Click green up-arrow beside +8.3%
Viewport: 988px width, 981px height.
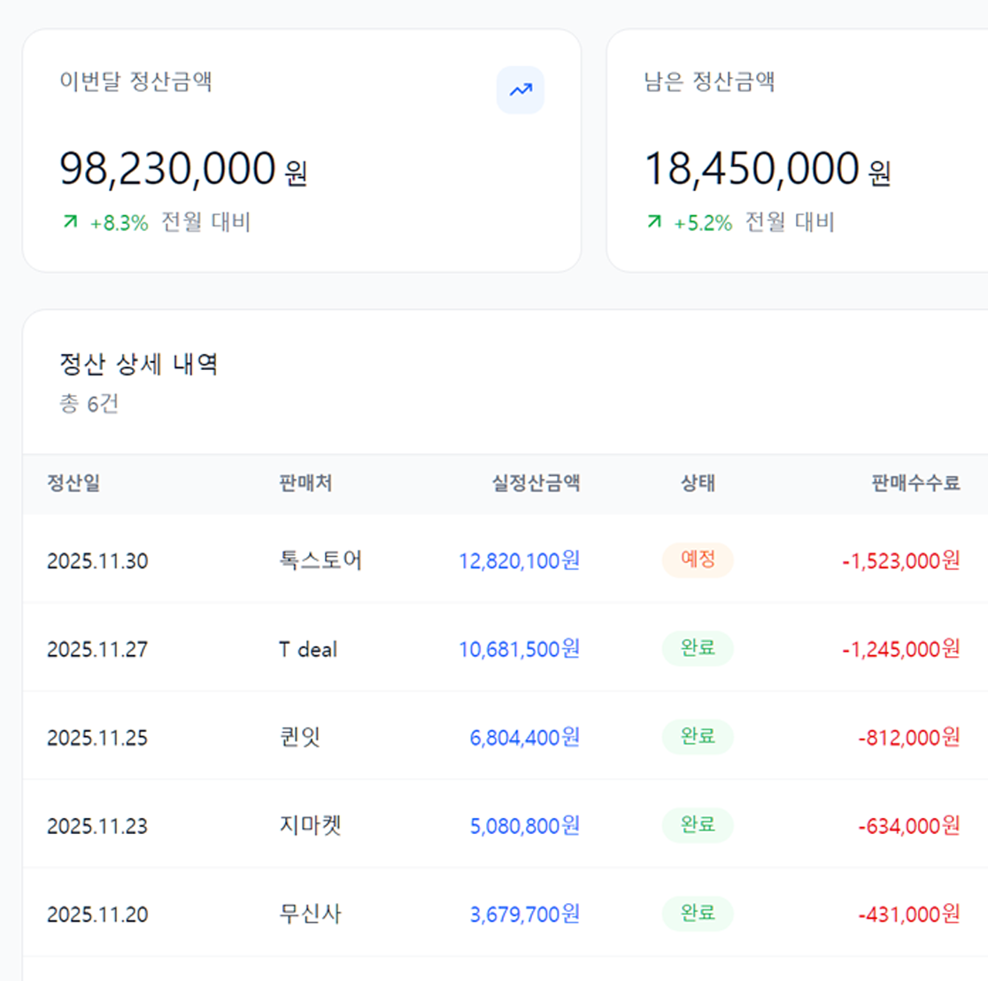[x=70, y=221]
